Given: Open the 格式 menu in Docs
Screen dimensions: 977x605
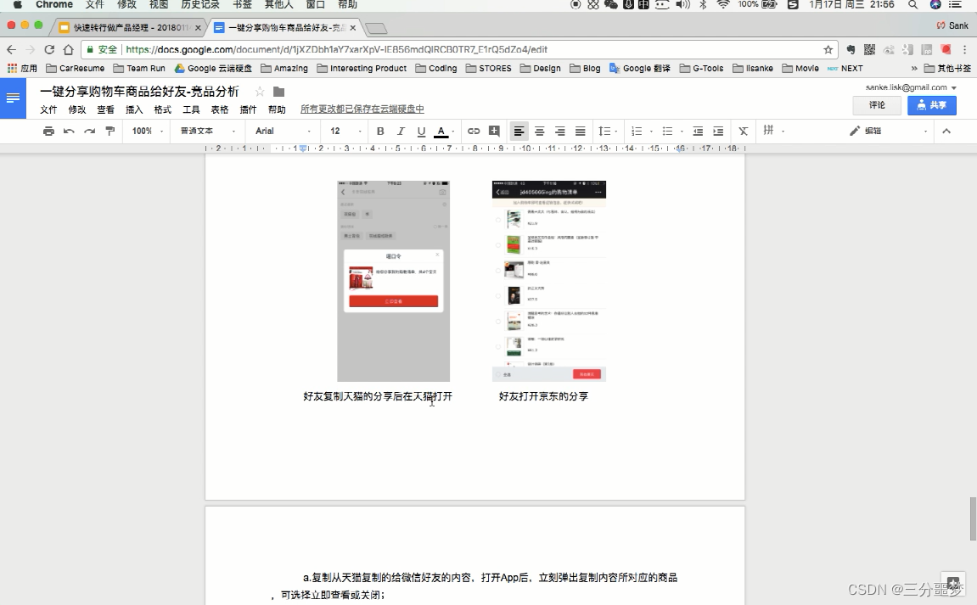Looking at the screenshot, I should [163, 109].
